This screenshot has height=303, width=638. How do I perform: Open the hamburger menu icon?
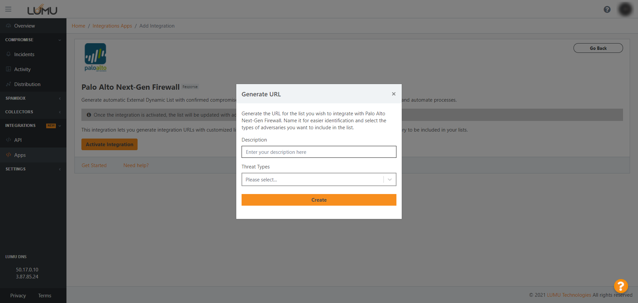coord(8,9)
